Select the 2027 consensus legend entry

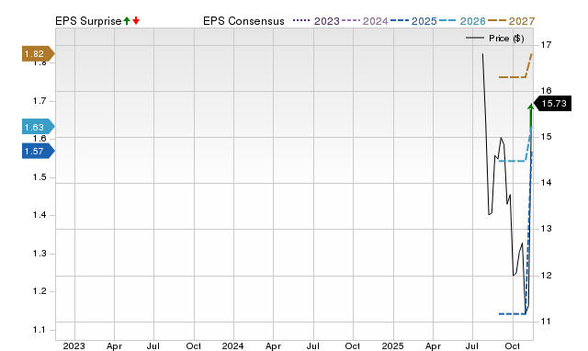click(512, 21)
